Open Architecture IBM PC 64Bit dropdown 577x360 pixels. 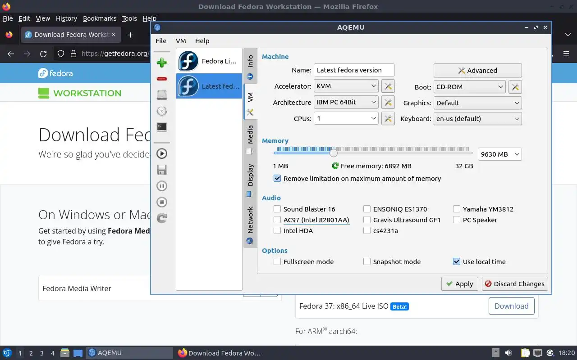[346, 102]
